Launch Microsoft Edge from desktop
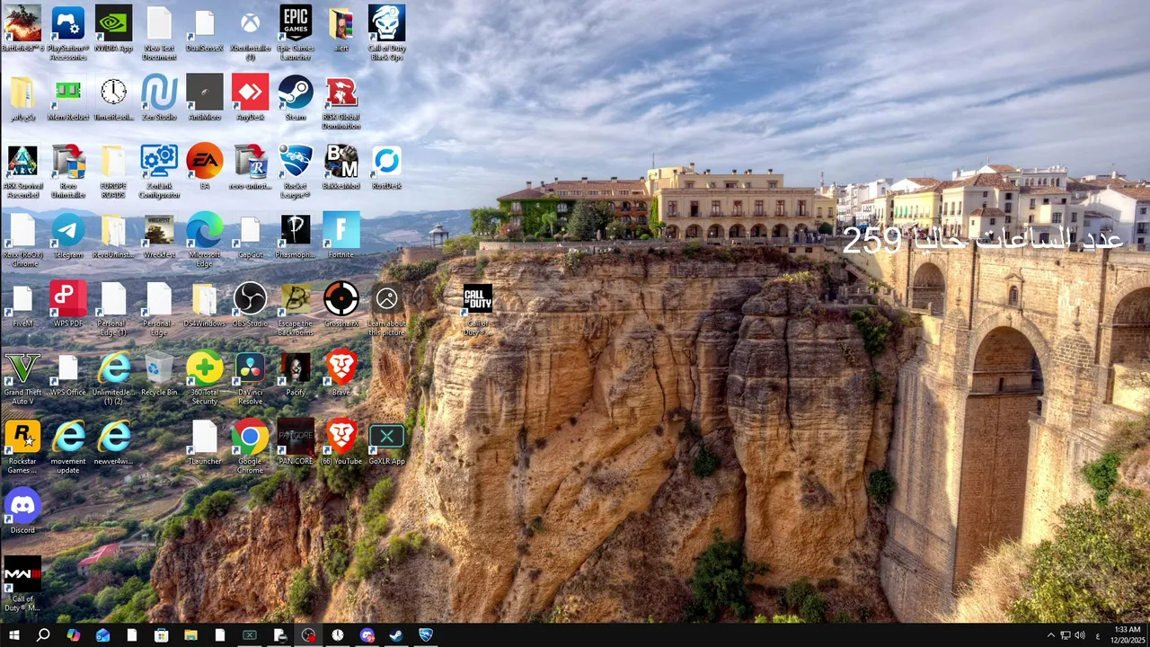 click(205, 241)
